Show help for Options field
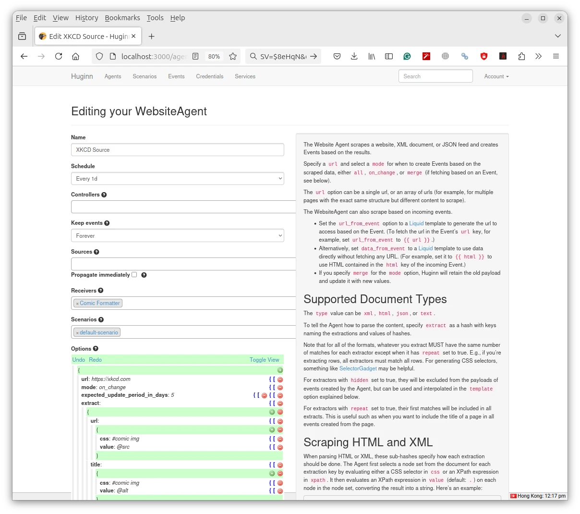This screenshot has width=580, height=514. click(96, 349)
